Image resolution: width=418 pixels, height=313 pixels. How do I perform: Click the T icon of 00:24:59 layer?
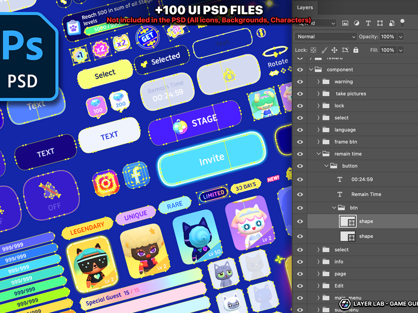tap(340, 179)
